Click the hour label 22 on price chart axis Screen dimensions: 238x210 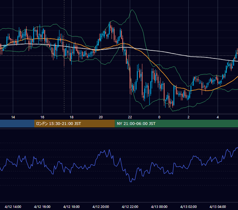(x=130, y=117)
